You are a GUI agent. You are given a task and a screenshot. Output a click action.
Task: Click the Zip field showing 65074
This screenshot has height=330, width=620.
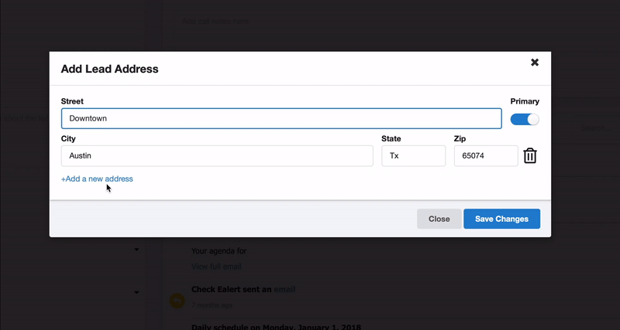tap(485, 155)
